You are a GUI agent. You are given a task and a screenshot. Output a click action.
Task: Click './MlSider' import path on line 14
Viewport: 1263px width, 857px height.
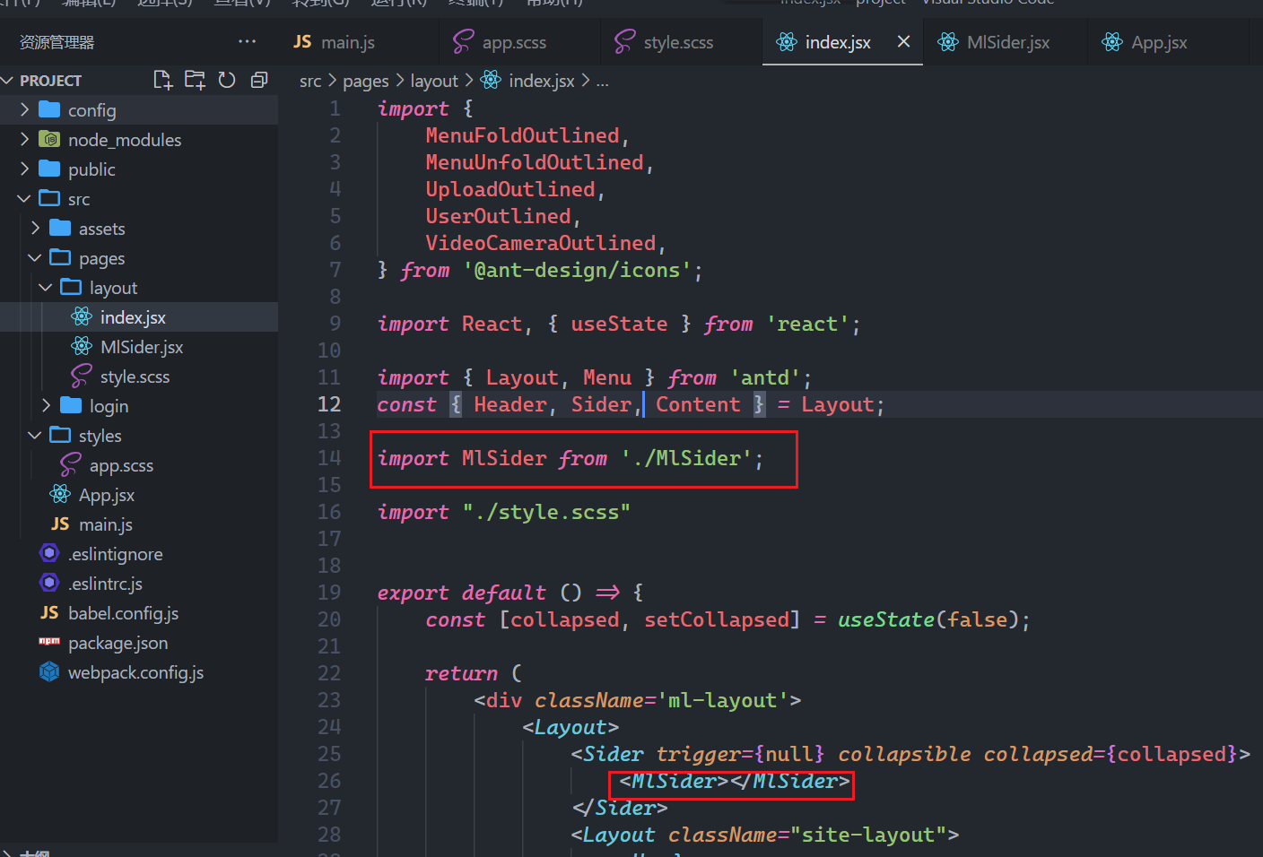[686, 458]
